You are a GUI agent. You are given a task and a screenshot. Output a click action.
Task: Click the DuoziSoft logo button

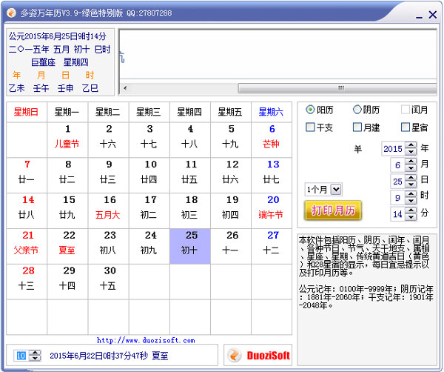[x=258, y=355]
